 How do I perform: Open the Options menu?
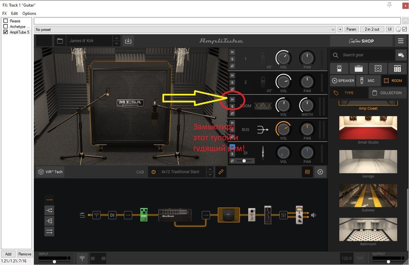pyautogui.click(x=29, y=13)
